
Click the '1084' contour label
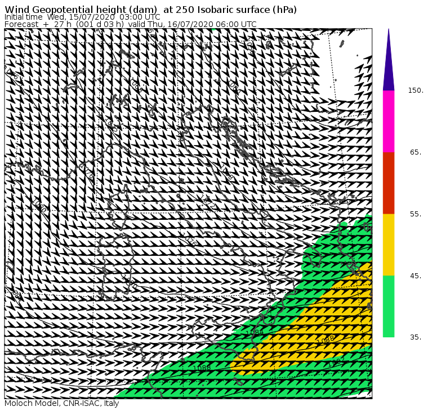pos(255,332)
